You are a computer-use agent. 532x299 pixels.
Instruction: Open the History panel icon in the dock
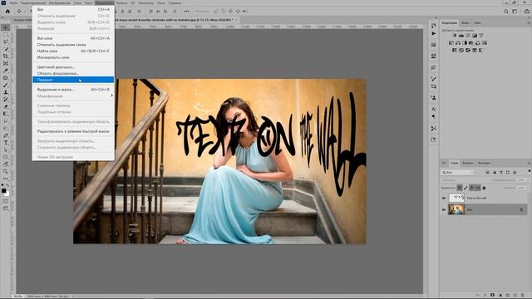point(433,26)
